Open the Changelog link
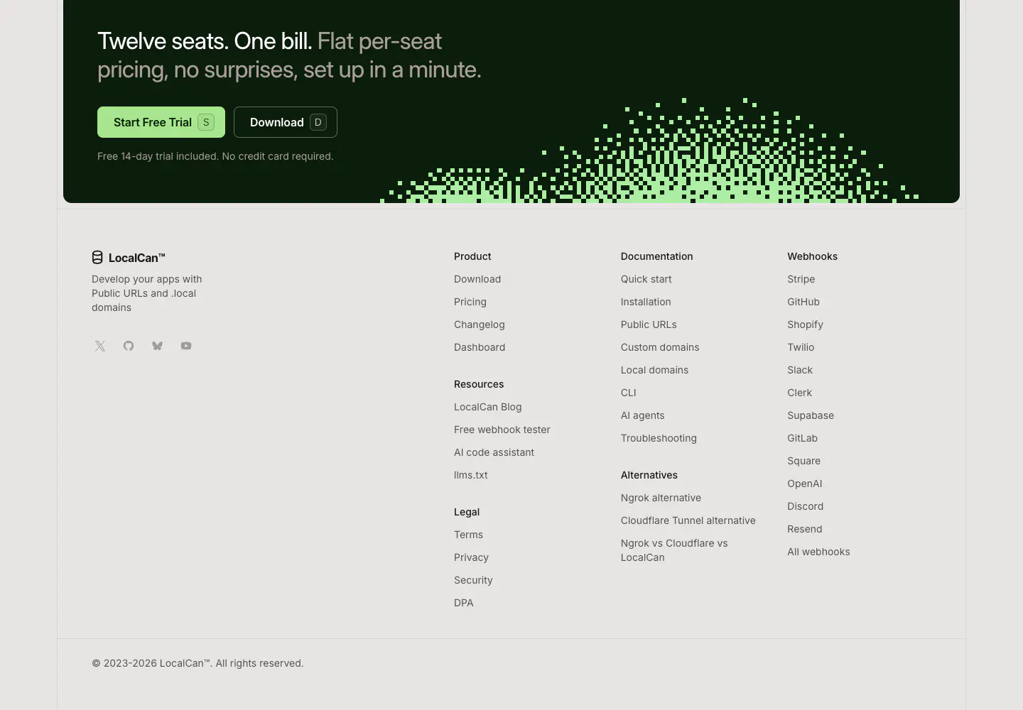 [x=480, y=324]
